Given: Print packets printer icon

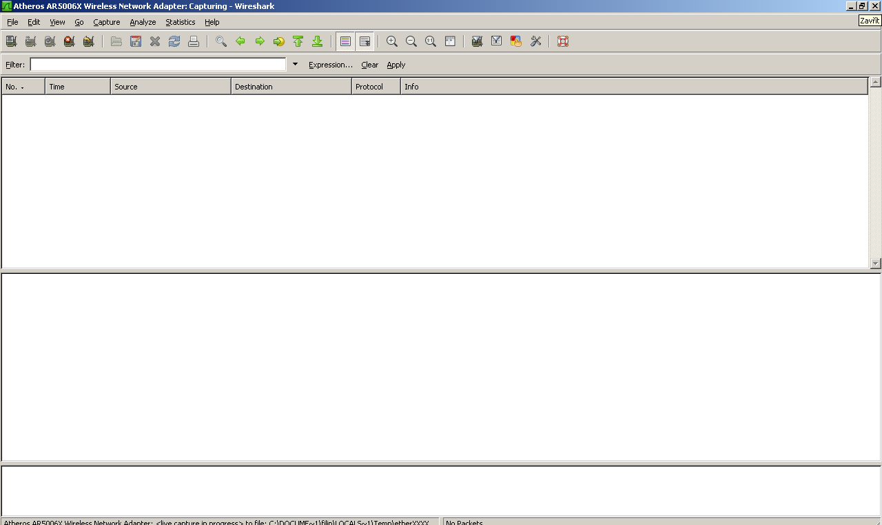Looking at the screenshot, I should pyautogui.click(x=194, y=41).
